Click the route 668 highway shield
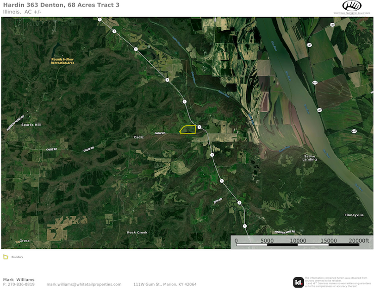Viewport: 374px width, 289px height. pos(332,25)
